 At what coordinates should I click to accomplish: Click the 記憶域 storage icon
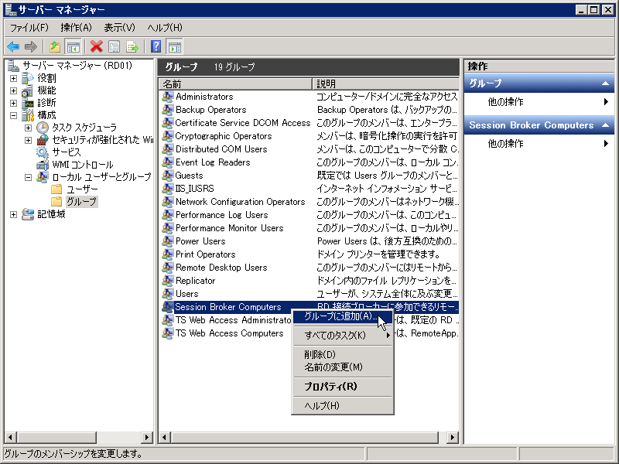(x=28, y=214)
